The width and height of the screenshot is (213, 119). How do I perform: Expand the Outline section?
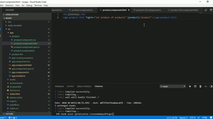9,114
